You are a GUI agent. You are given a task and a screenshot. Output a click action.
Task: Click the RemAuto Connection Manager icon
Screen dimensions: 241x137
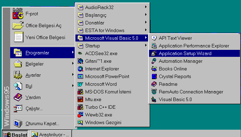154,92
